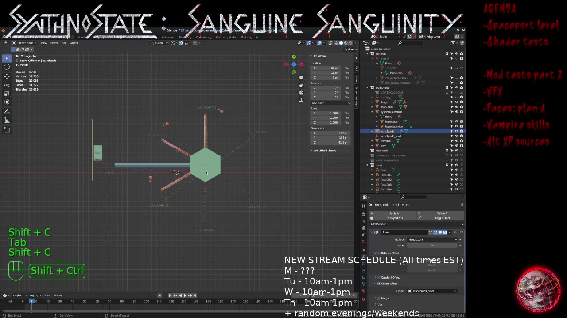The image size is (567, 318).
Task: Open the Material properties tab icon
Action: (x=364, y=291)
